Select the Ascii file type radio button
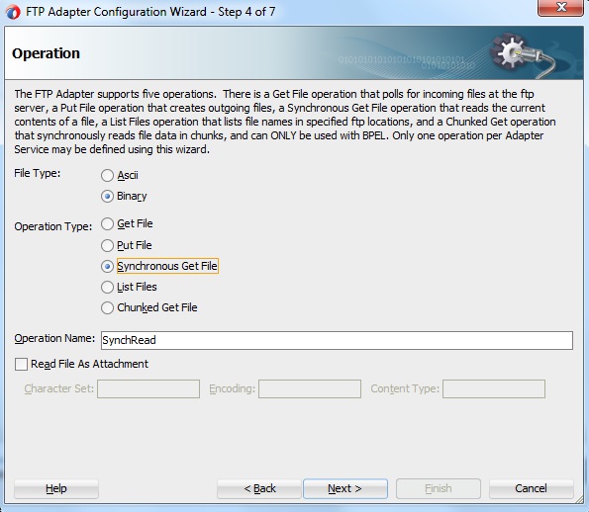The image size is (589, 512). point(107,175)
